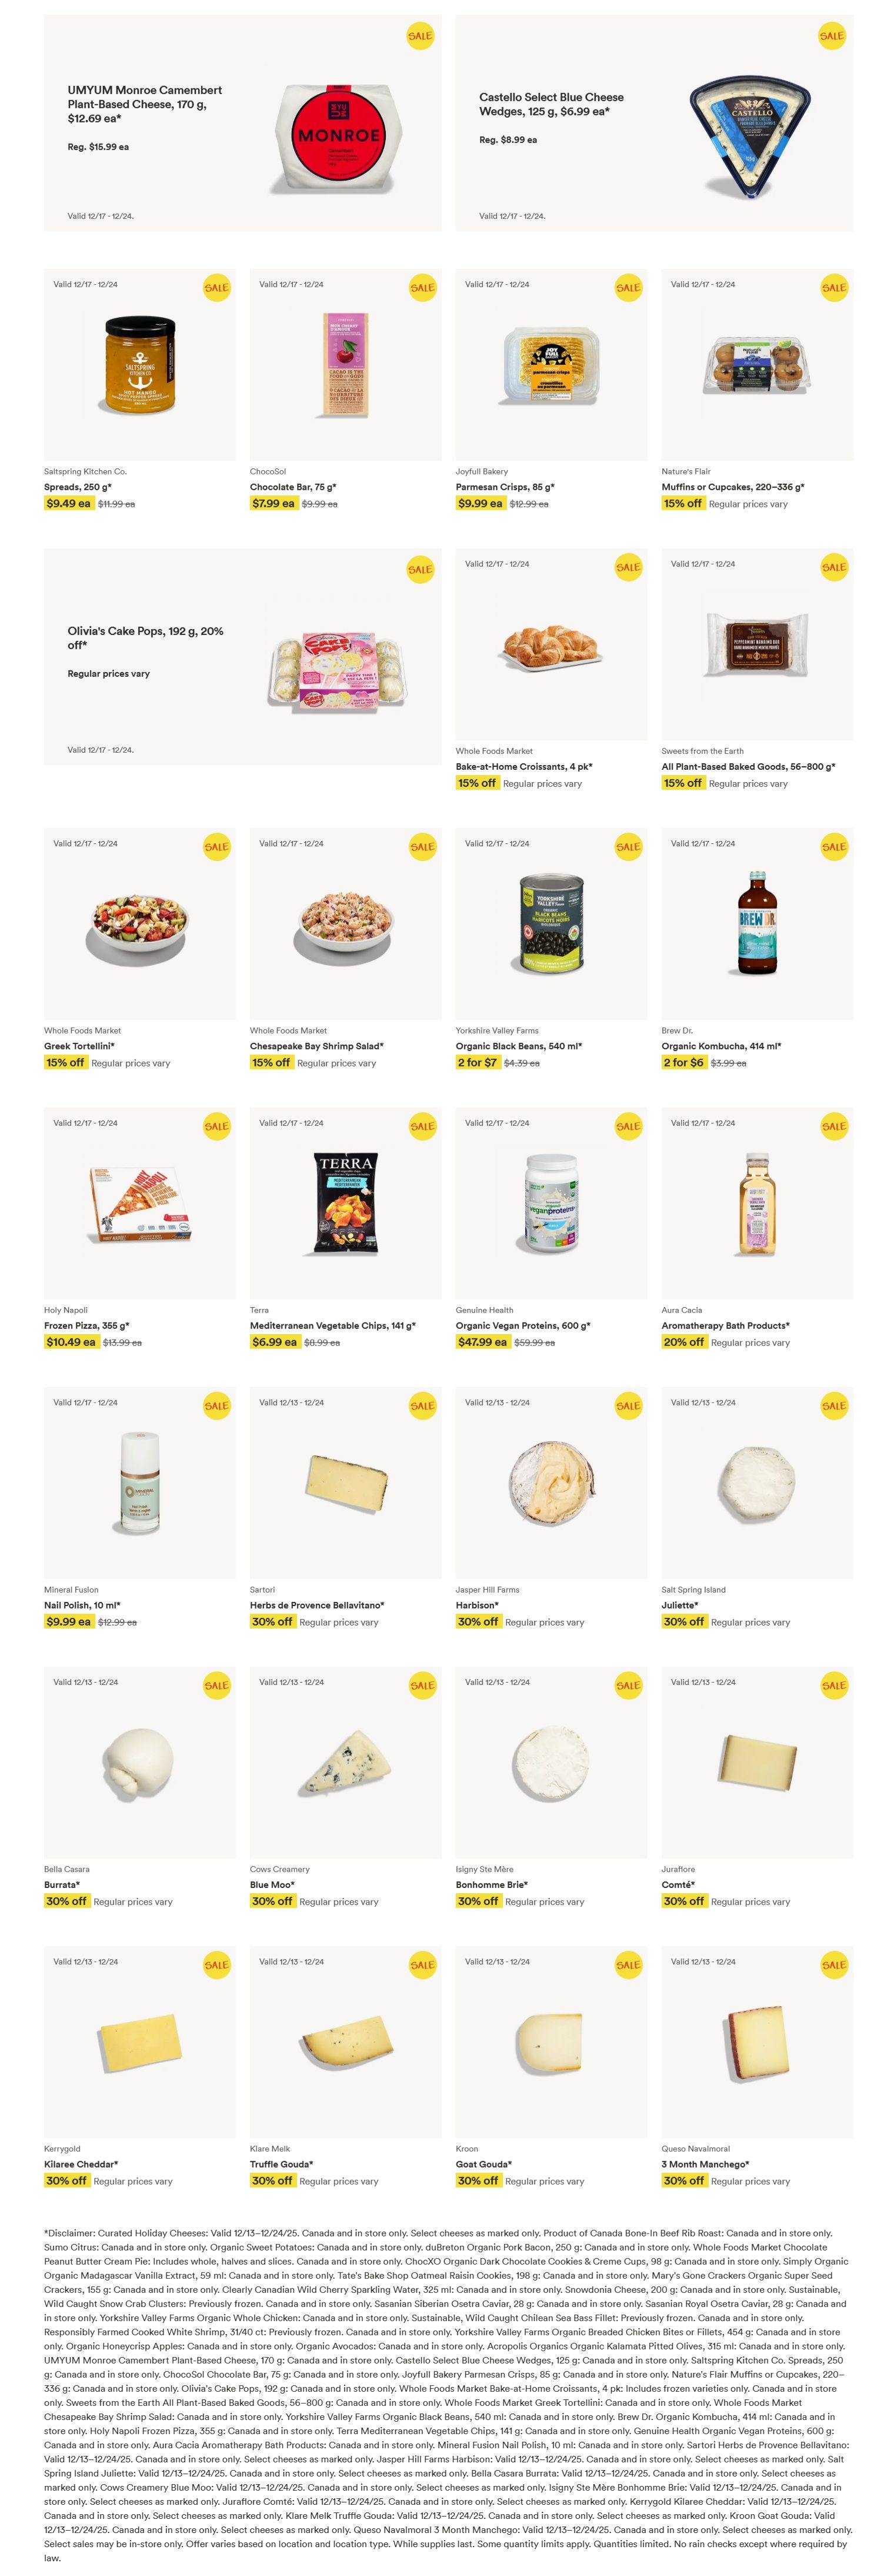
Task: Click SALE badge on Castello Blue Cheese card
Action: (831, 36)
